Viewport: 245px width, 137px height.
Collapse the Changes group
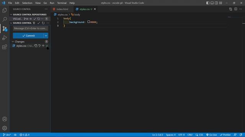(x=13, y=41)
